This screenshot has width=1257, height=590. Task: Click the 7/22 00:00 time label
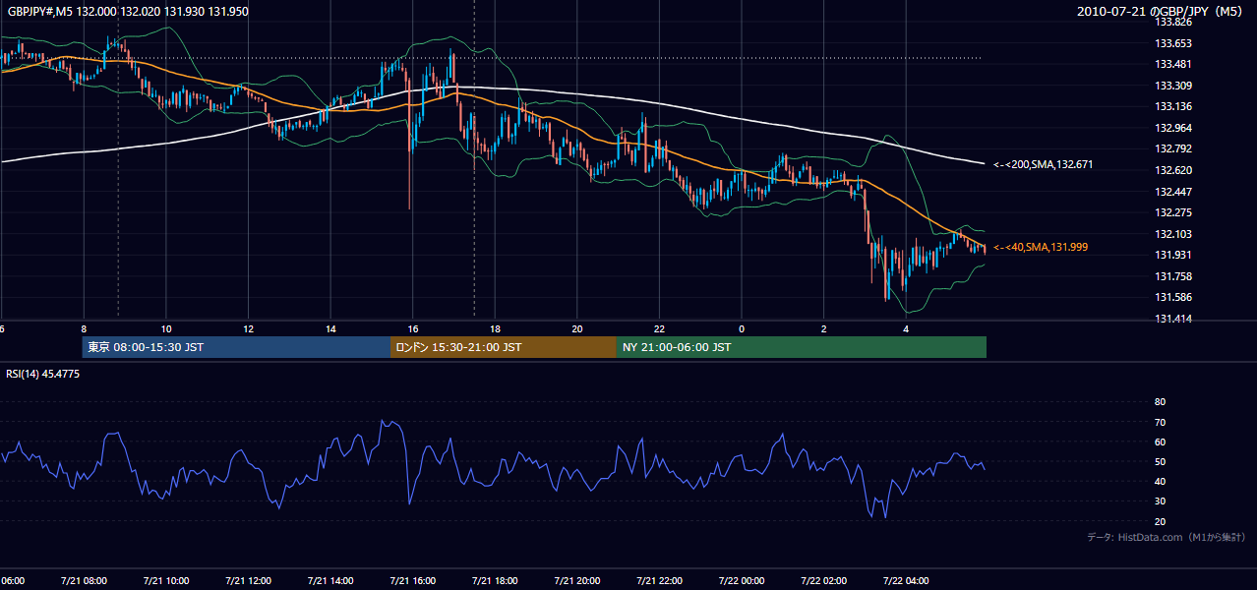click(741, 581)
